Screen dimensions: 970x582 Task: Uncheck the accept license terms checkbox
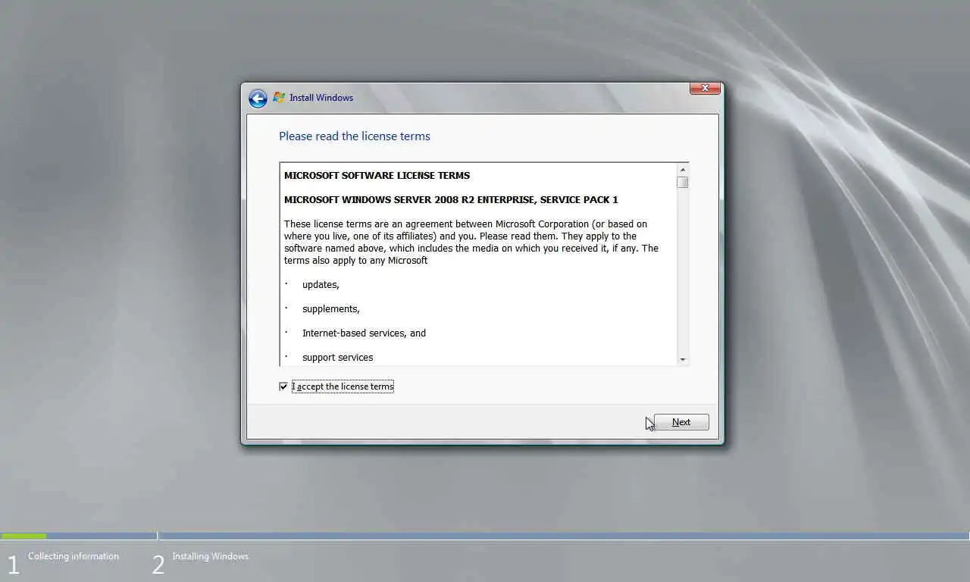283,386
